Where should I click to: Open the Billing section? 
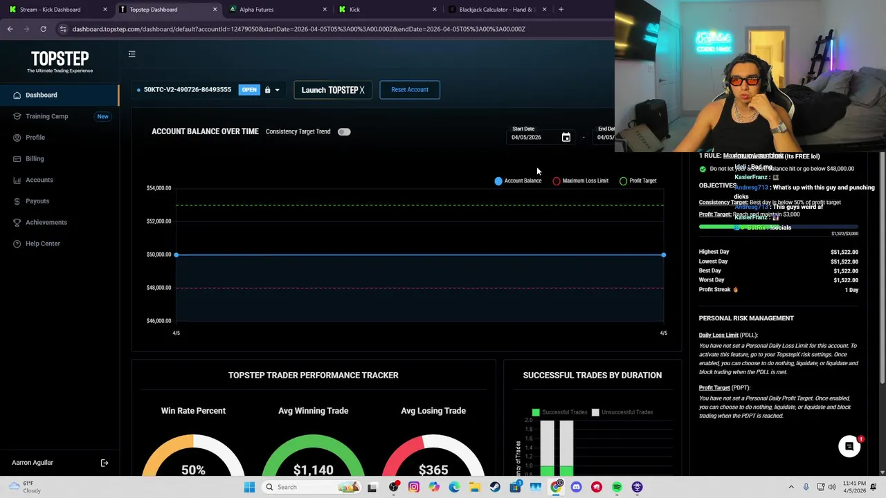(x=60, y=158)
